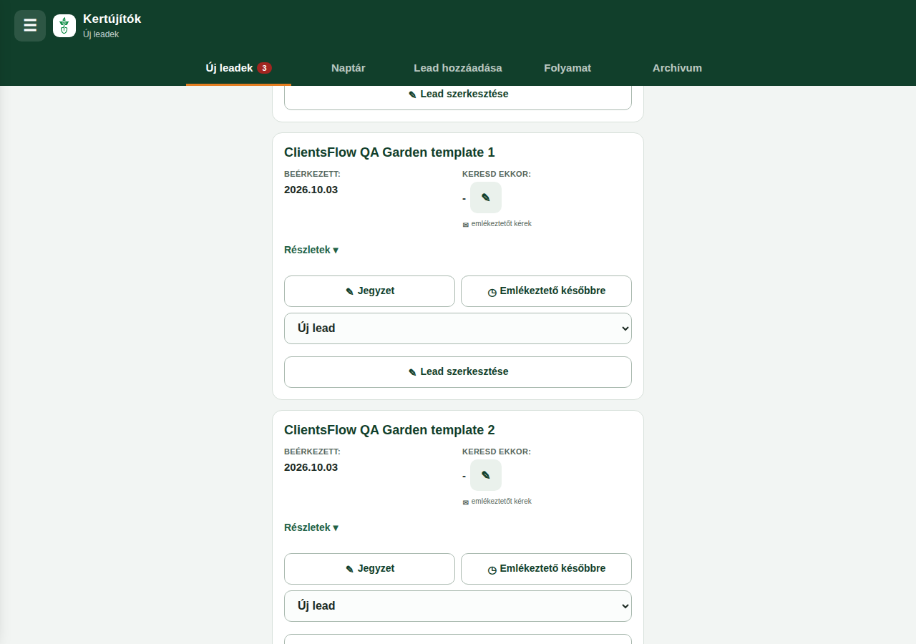Image resolution: width=916 pixels, height=644 pixels.
Task: Open the hamburger menu in the header
Action: (30, 26)
